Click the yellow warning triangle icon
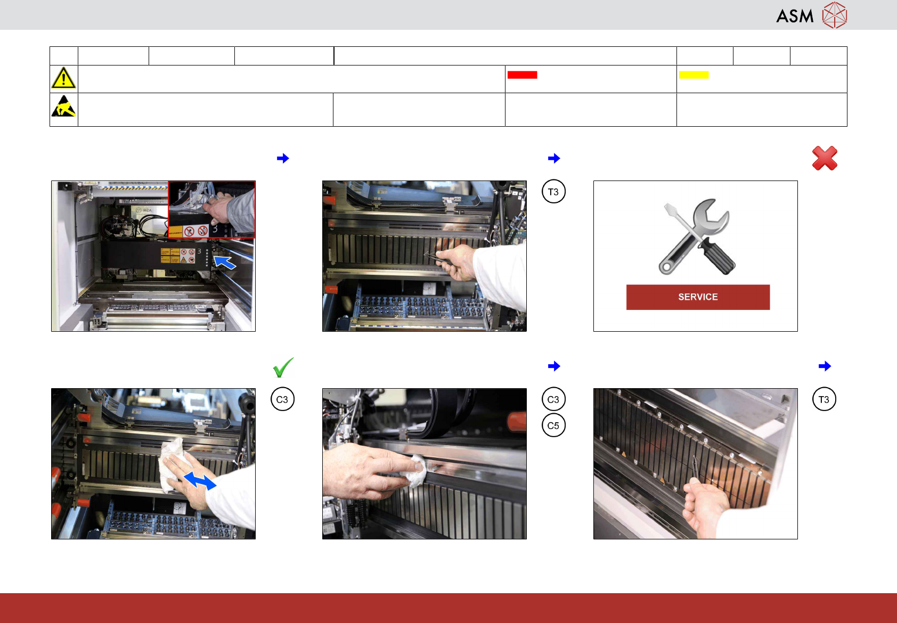 pyautogui.click(x=63, y=78)
